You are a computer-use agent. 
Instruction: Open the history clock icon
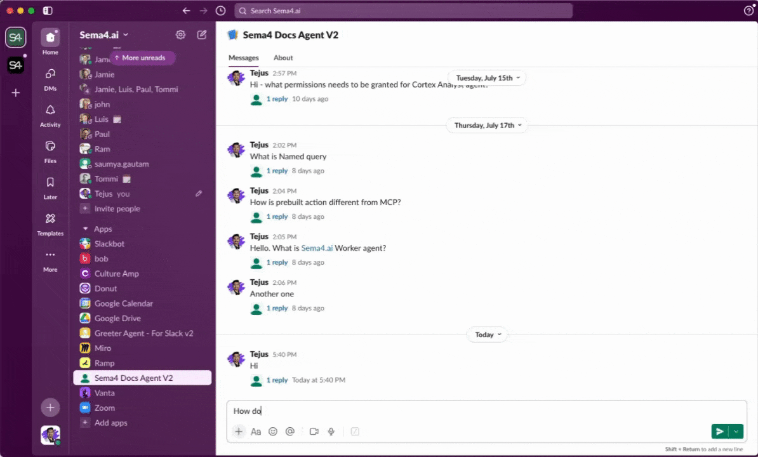click(x=220, y=11)
